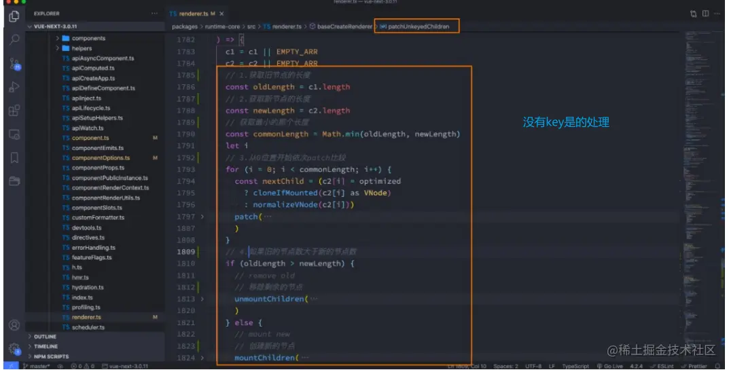Click the src breadcrumb
The width and height of the screenshot is (729, 370).
click(x=251, y=27)
